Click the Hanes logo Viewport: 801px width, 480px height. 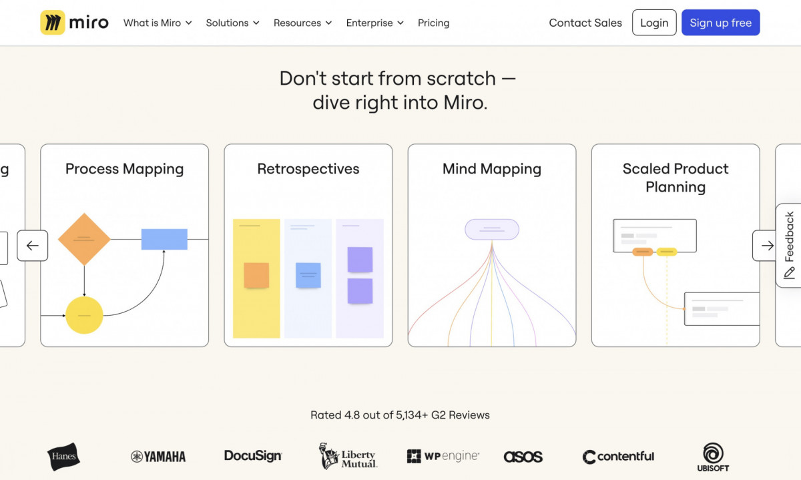pos(63,457)
